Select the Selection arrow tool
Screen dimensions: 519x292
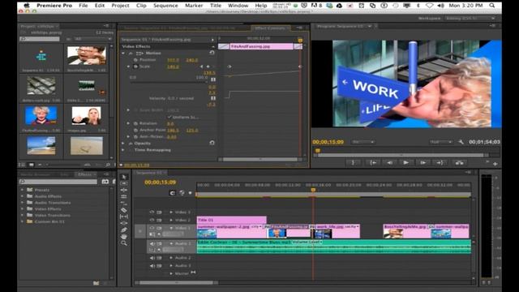tap(124, 177)
